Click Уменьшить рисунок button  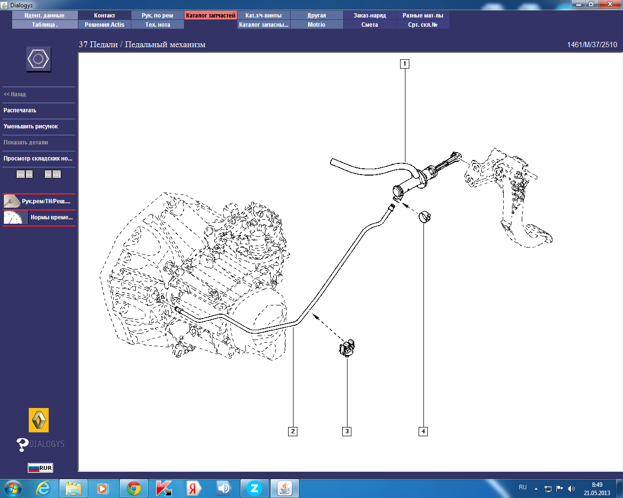pyautogui.click(x=39, y=126)
